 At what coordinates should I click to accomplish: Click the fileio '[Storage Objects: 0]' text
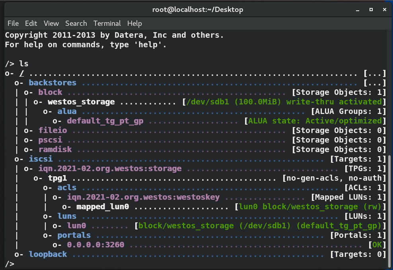339,130
